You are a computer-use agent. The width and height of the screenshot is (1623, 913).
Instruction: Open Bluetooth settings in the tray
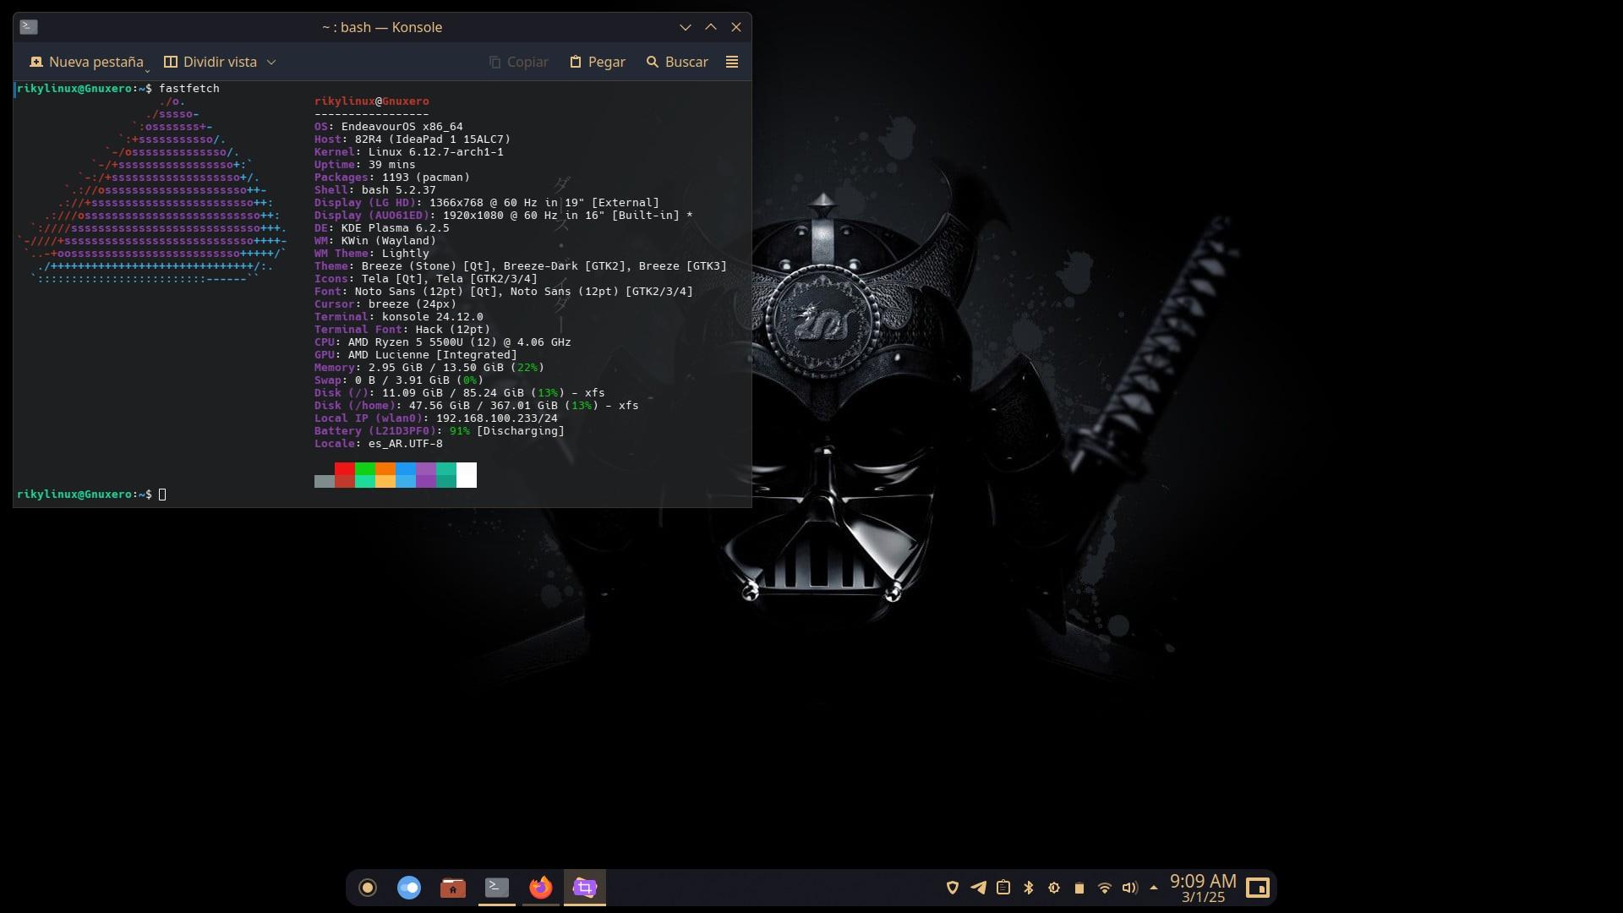coord(1029,888)
